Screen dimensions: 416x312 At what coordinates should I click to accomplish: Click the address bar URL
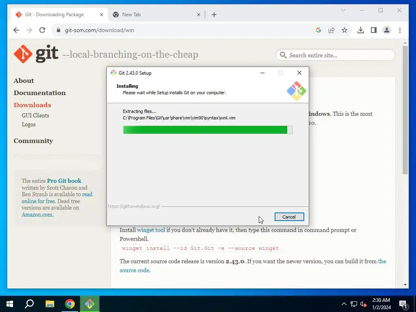coord(100,30)
